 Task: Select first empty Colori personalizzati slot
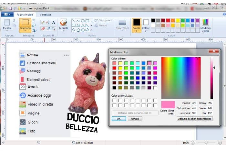(114, 100)
